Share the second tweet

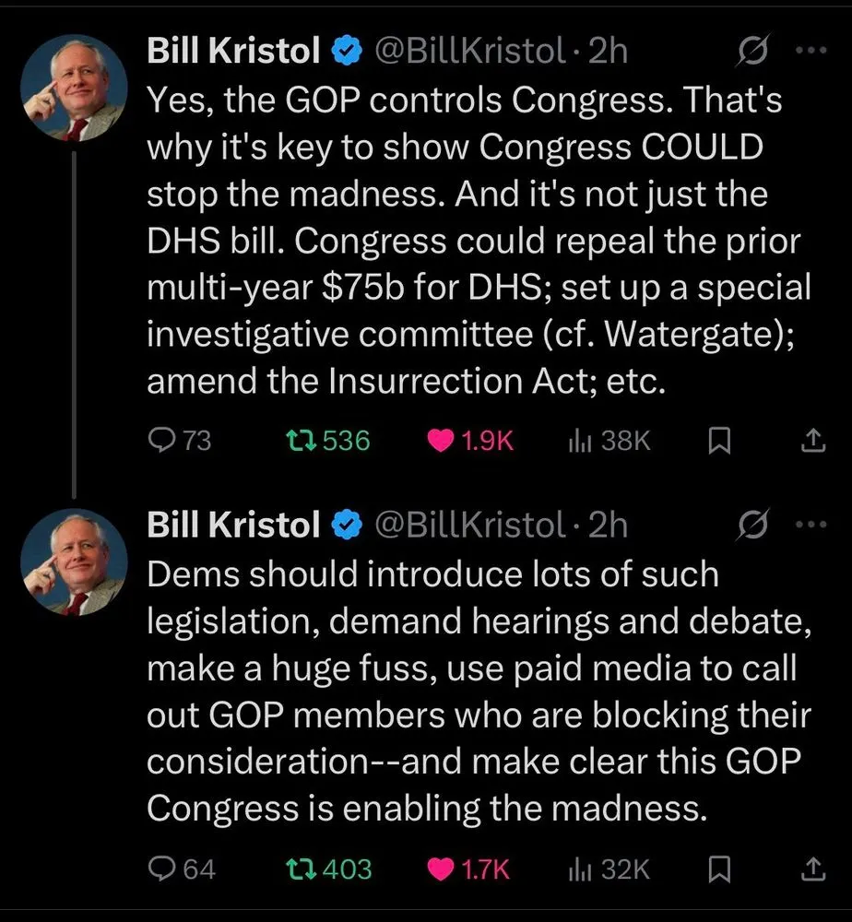click(811, 869)
